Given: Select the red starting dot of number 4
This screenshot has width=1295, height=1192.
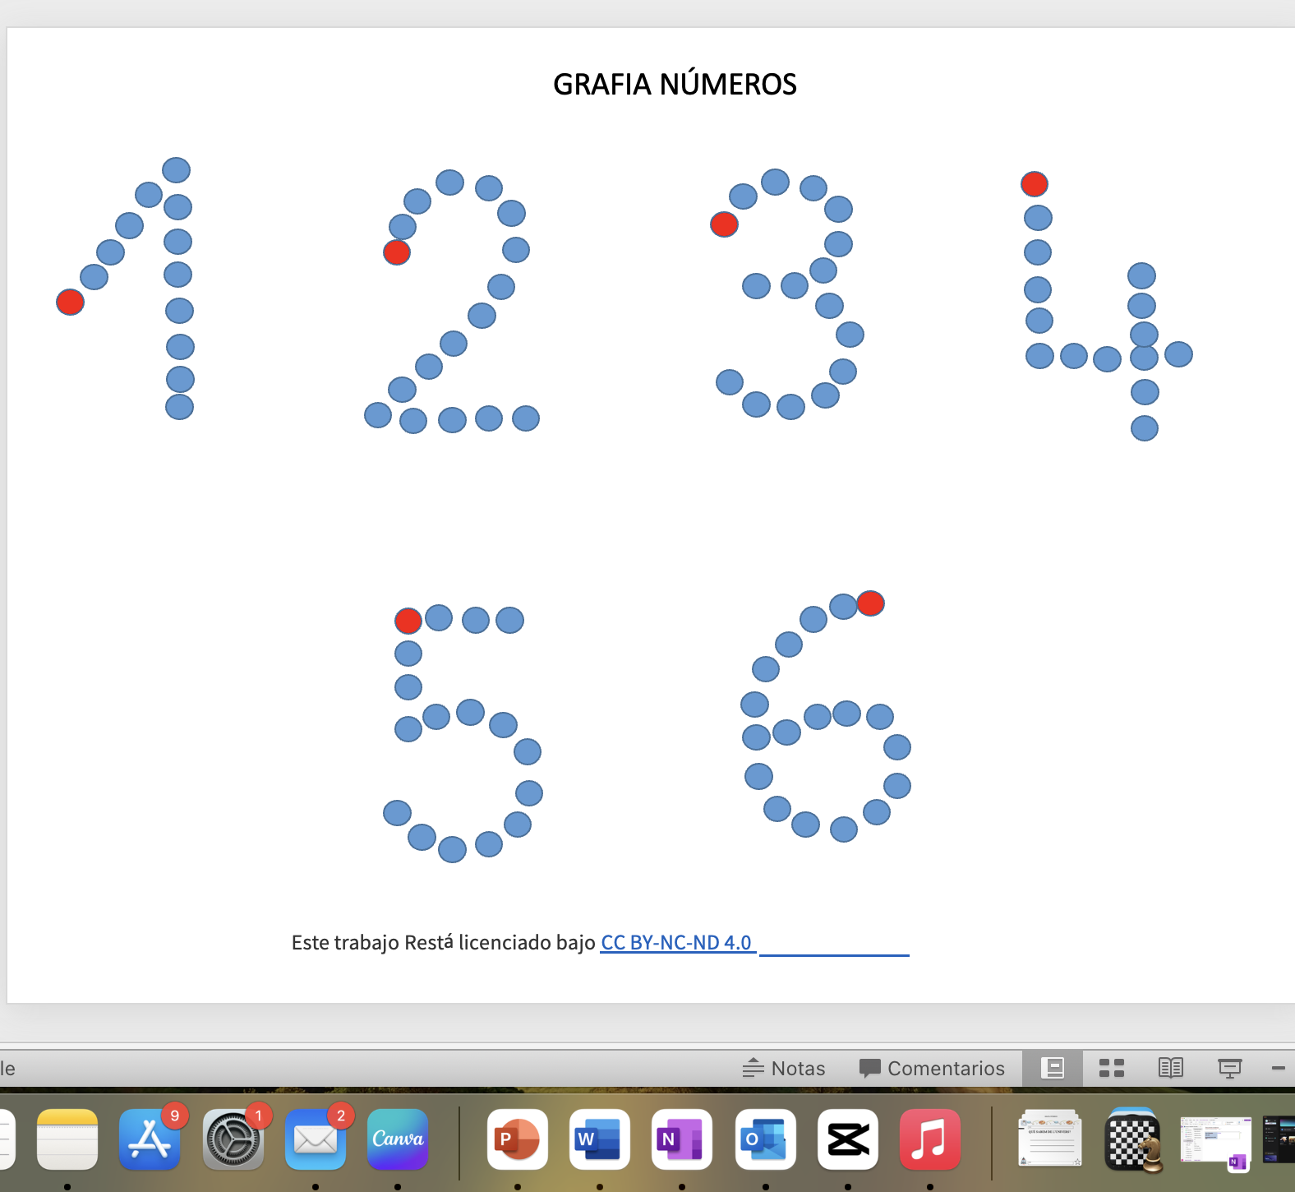Looking at the screenshot, I should tap(1035, 184).
